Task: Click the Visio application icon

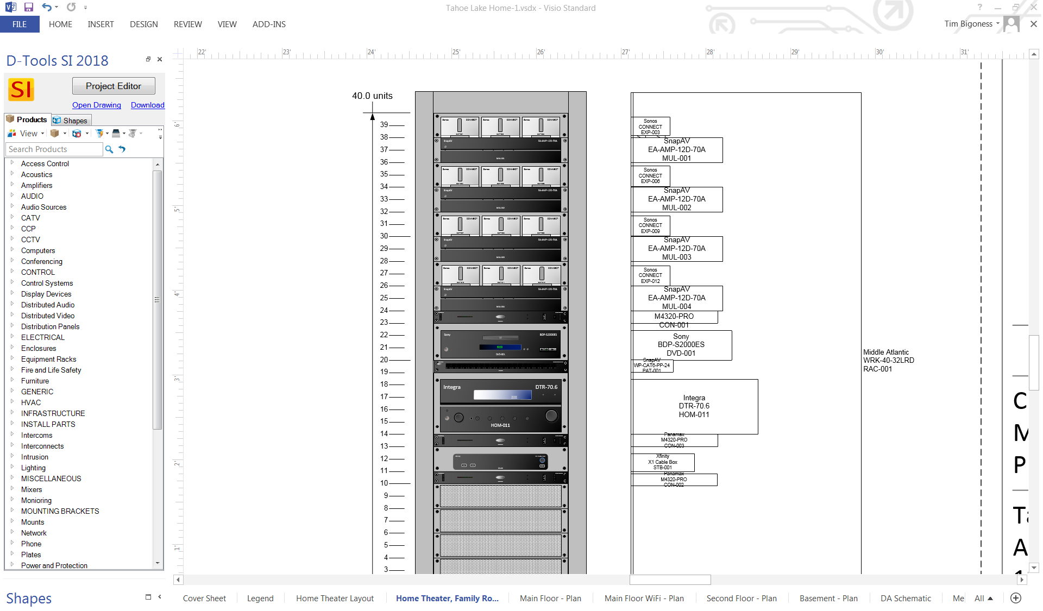Action: click(10, 7)
